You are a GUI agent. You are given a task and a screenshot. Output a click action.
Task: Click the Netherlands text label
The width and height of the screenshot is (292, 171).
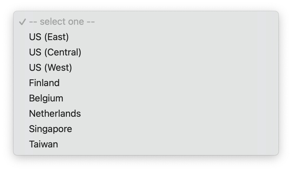coord(55,114)
